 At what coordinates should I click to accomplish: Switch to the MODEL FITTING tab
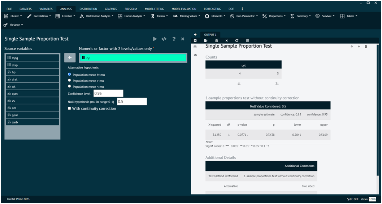(155, 9)
